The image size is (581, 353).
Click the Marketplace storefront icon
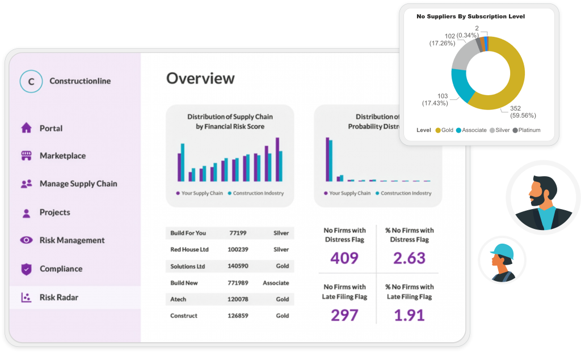pyautogui.click(x=26, y=156)
